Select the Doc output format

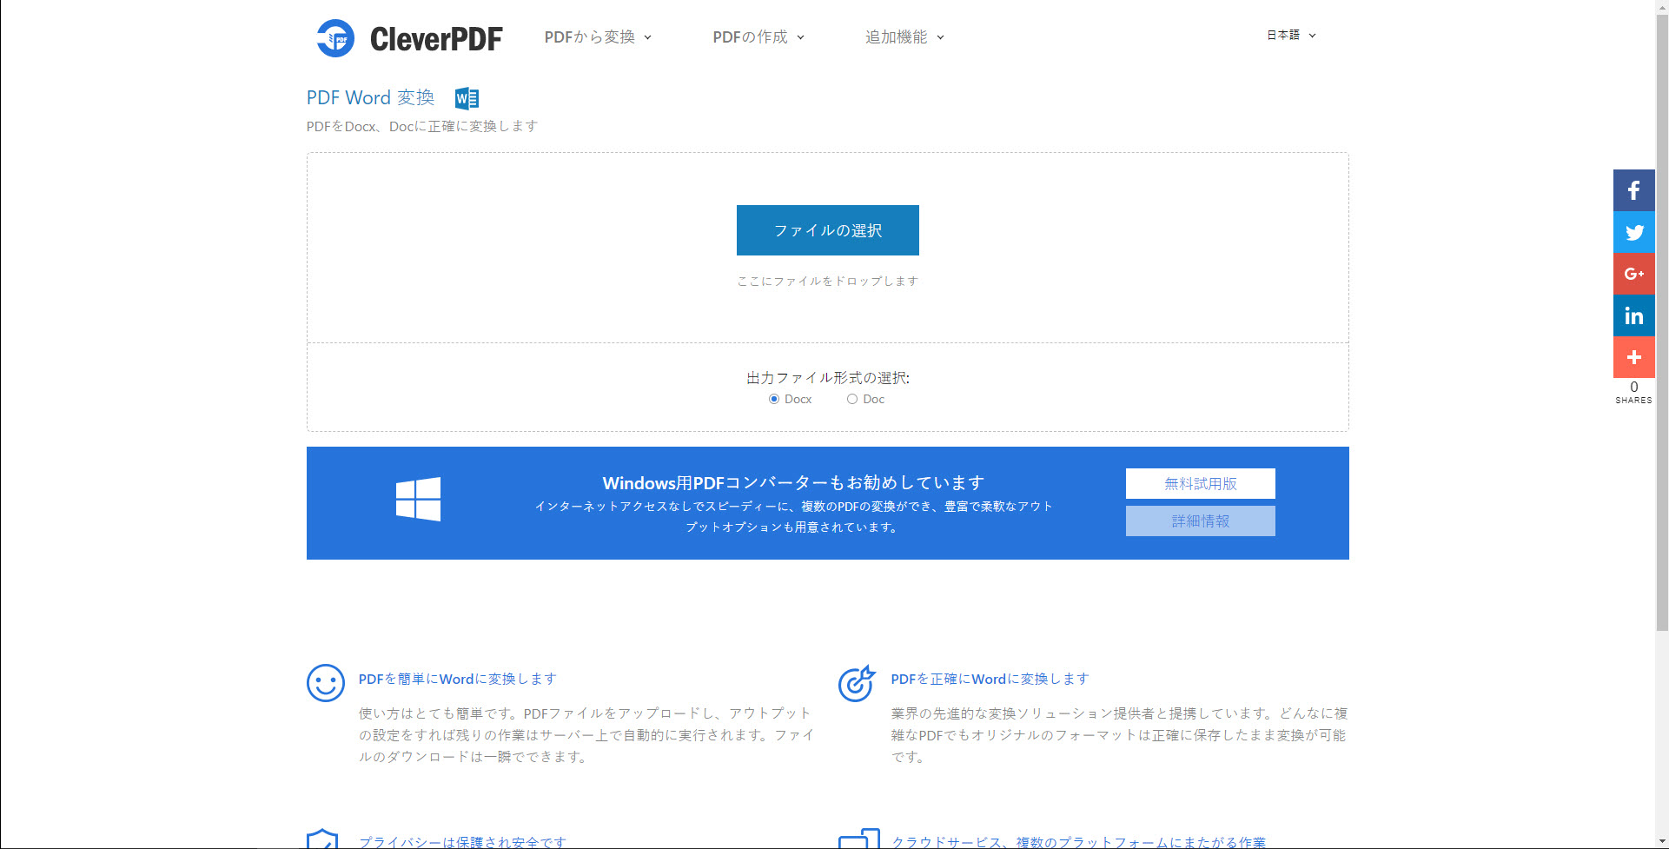click(x=852, y=399)
